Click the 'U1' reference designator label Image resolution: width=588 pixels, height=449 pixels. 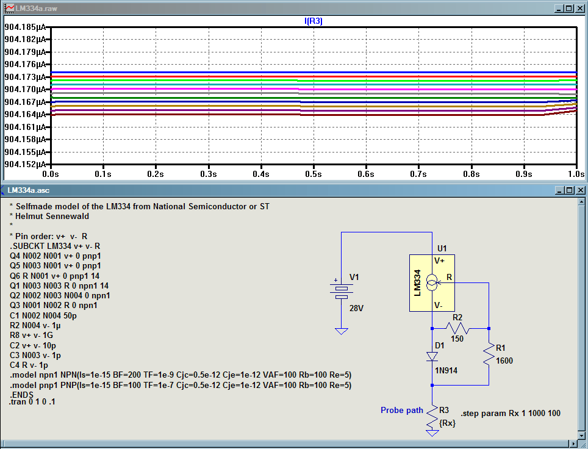click(442, 248)
